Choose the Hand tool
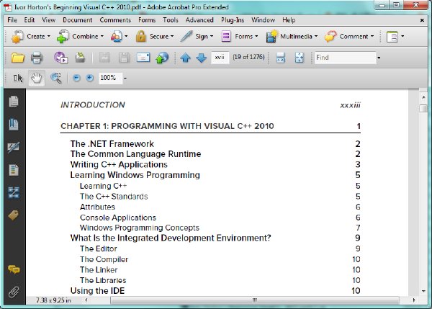 pos(37,79)
